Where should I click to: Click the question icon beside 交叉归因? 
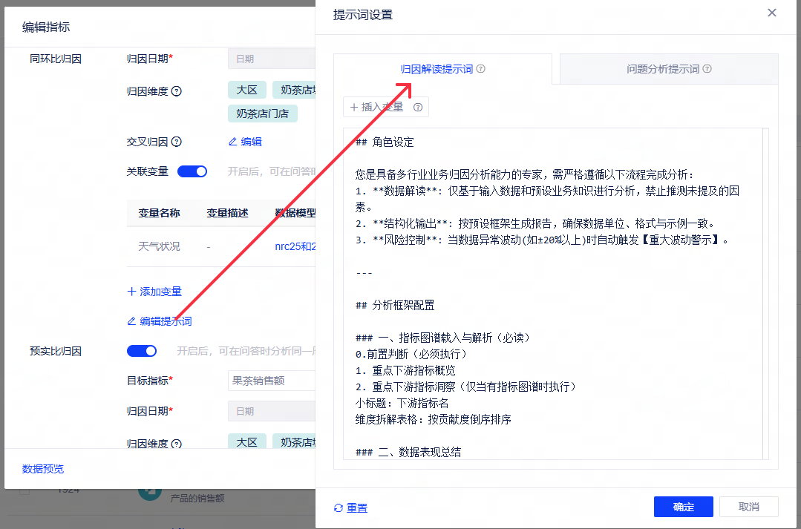176,142
